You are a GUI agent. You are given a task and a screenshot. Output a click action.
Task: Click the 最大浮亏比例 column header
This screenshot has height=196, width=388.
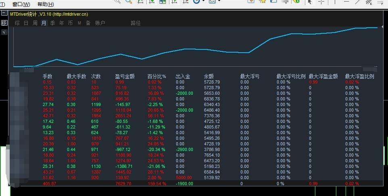tap(291, 76)
